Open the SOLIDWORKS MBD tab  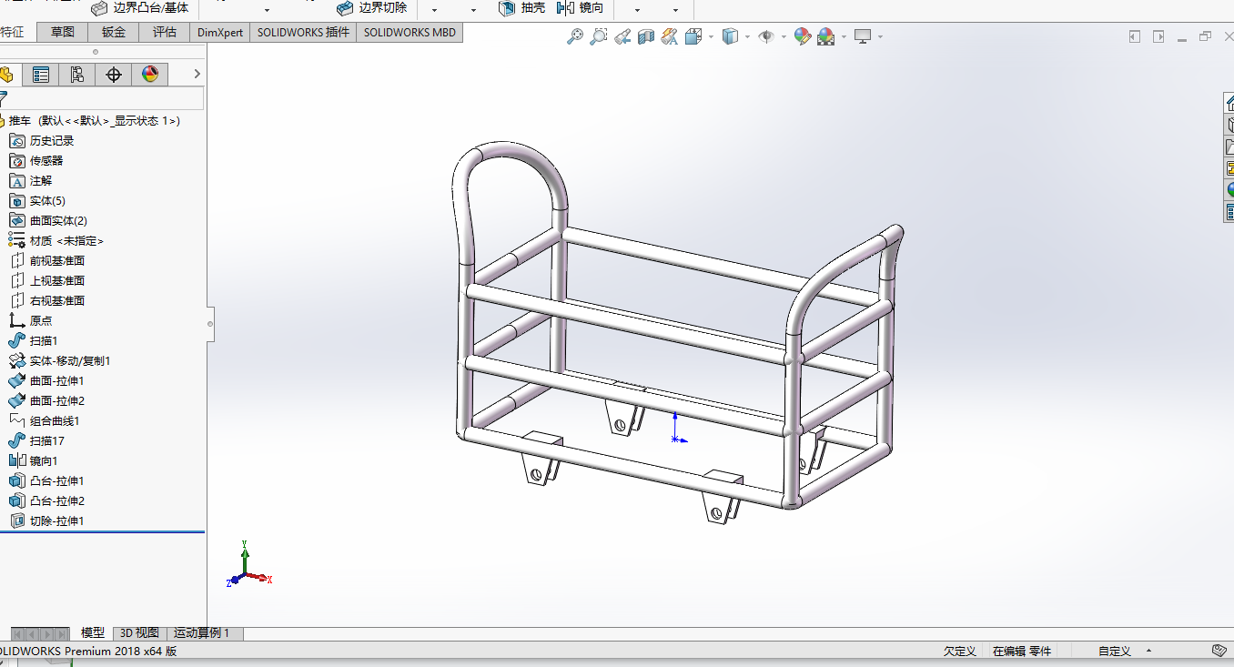pyautogui.click(x=410, y=32)
